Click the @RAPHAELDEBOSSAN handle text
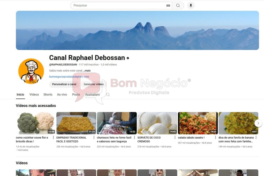264x176 pixels. tap(63, 65)
